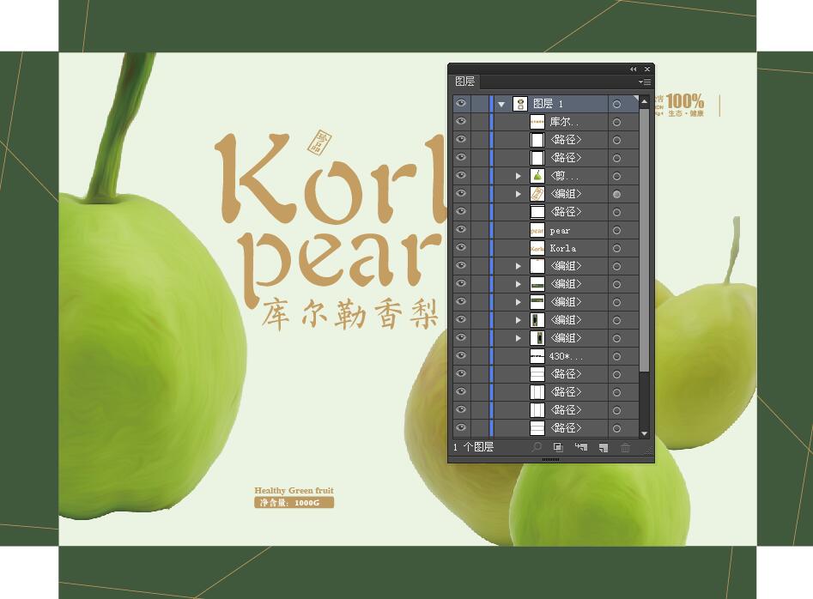813x599 pixels.
Task: Click target circle of 库尔.. row
Action: click(616, 122)
